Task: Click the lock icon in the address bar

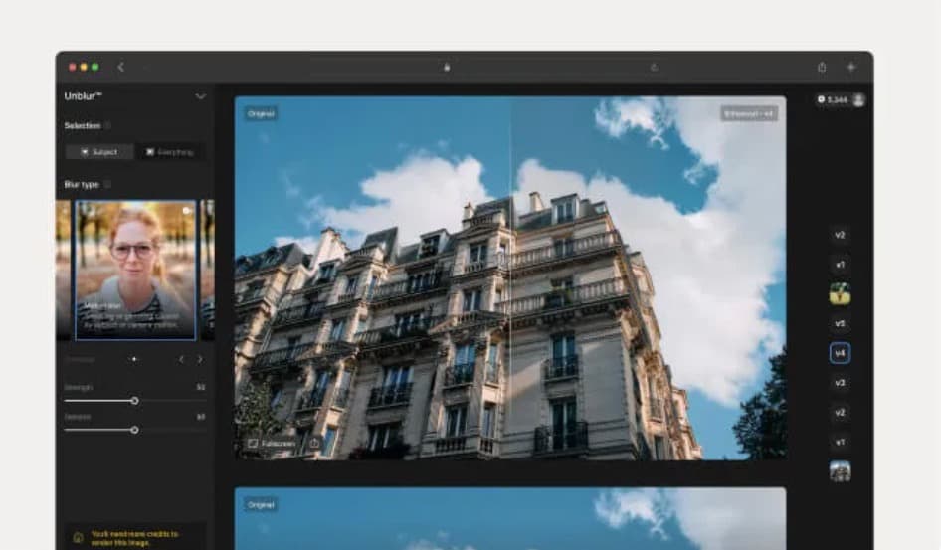Action: tap(447, 68)
